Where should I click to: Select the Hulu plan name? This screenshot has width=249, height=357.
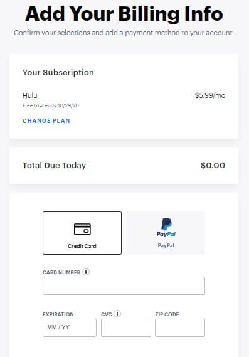30,95
